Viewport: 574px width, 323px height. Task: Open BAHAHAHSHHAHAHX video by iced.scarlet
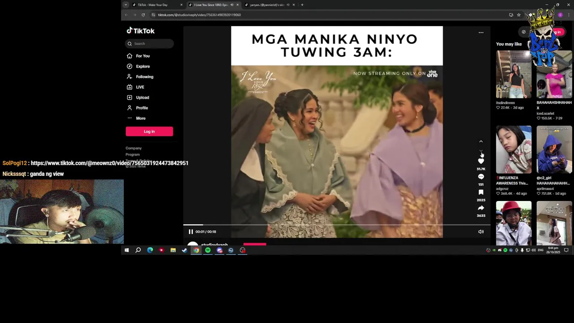click(x=554, y=74)
